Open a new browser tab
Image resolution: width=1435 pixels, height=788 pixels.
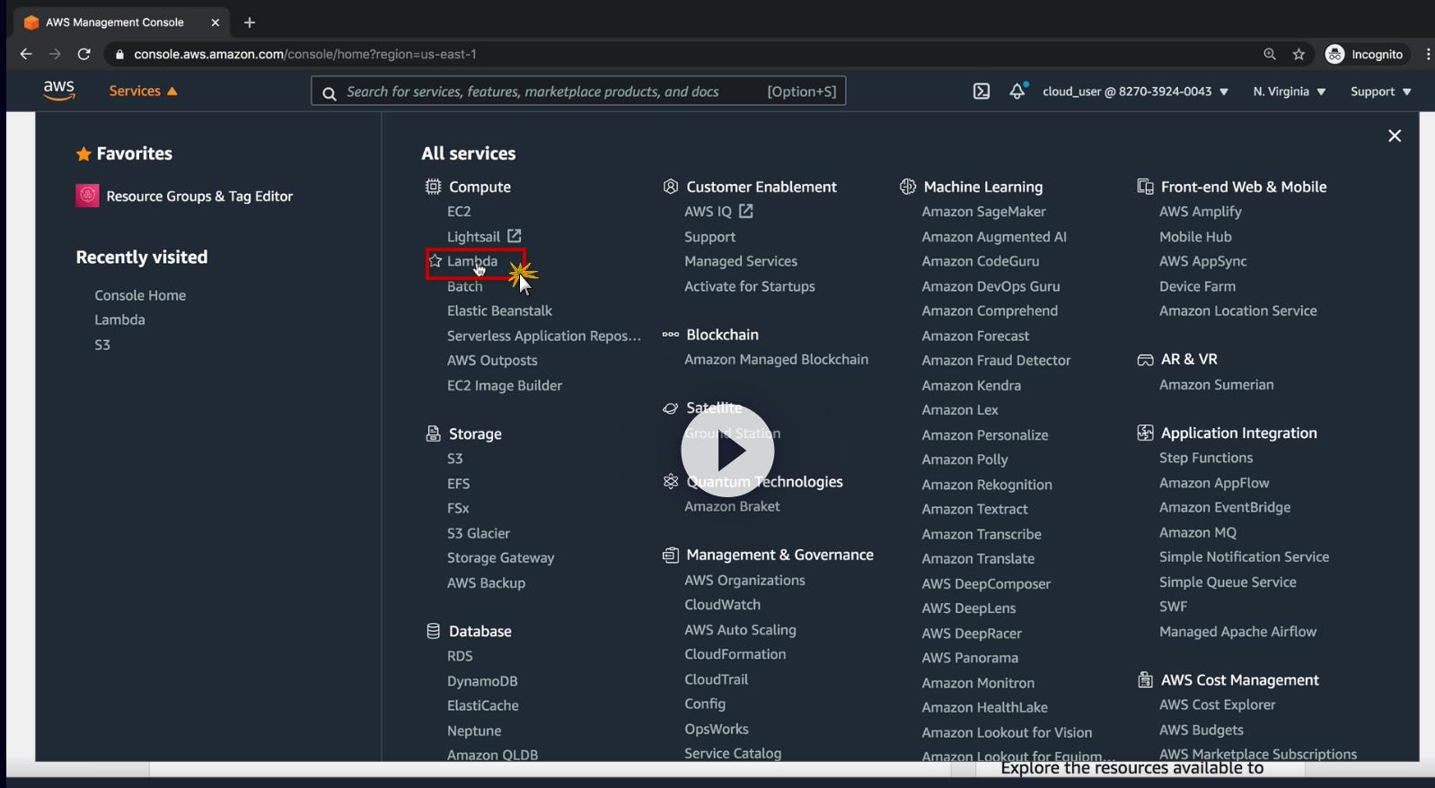(x=250, y=22)
